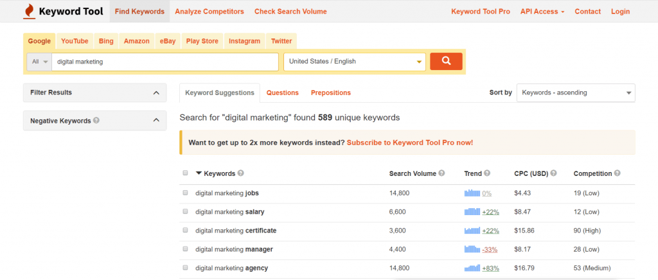
Task: Click trend bar chart for certificate row
Action: (x=472, y=231)
